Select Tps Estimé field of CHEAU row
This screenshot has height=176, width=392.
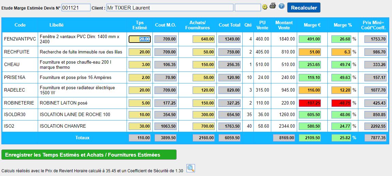point(140,65)
